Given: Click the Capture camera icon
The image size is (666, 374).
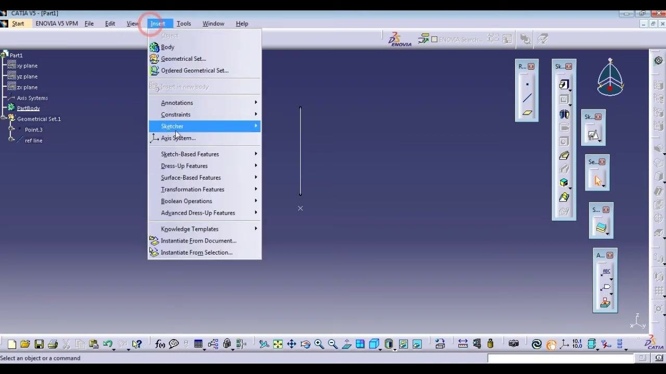Looking at the screenshot, I should tap(514, 344).
